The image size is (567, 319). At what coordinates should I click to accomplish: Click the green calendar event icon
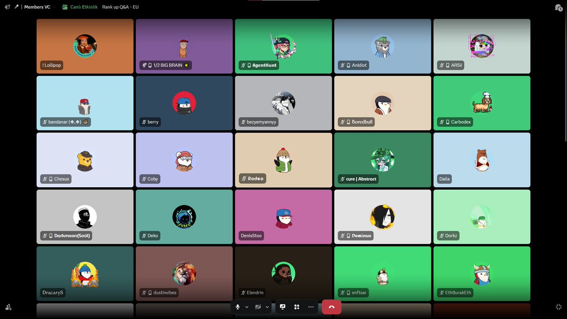pos(65,7)
